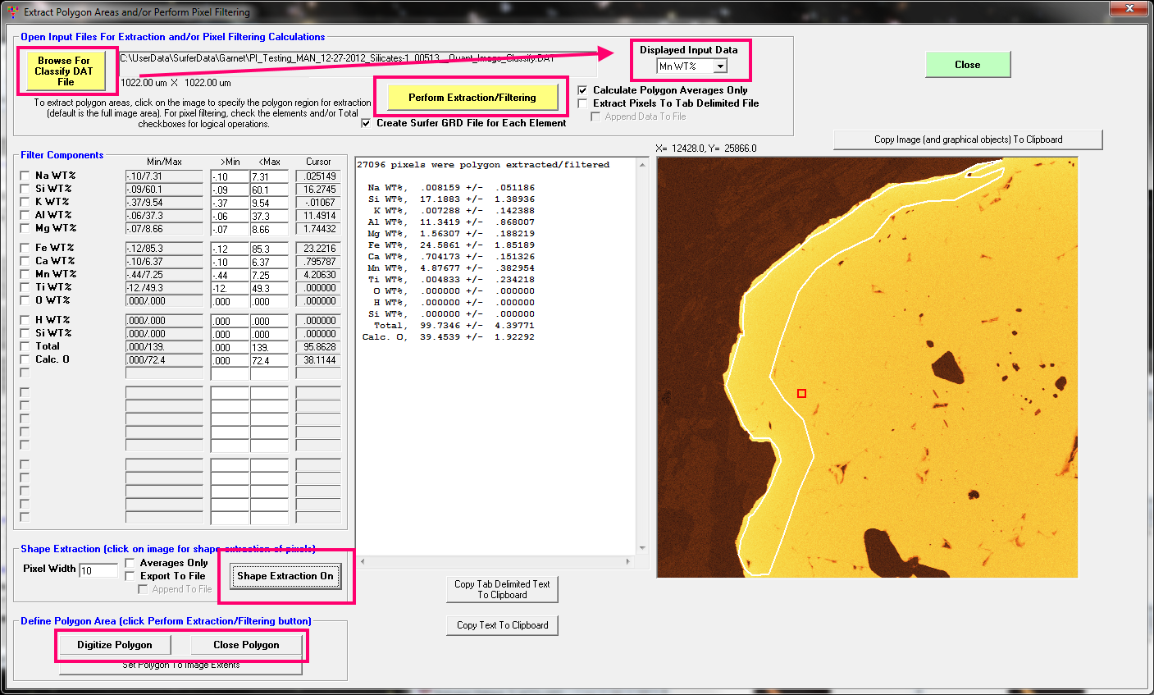Viewport: 1154px width, 695px height.
Task: Enable the Fe WT% filter checkbox
Action: click(25, 248)
